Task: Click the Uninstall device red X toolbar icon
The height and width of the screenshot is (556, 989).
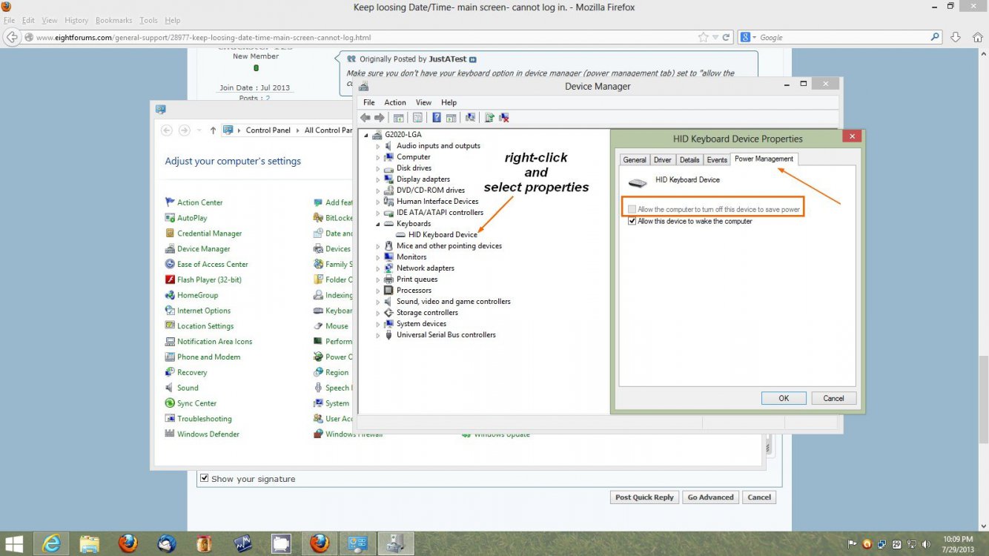Action: click(504, 117)
